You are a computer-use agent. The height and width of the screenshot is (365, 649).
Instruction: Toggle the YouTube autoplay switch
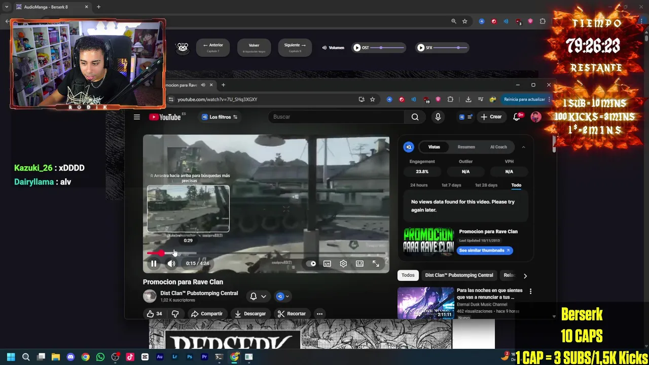[311, 264]
